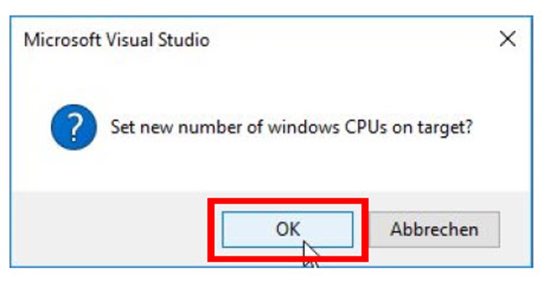Click the 'Set new number of windows CPUs' message
The image size is (544, 281).
click(x=291, y=128)
